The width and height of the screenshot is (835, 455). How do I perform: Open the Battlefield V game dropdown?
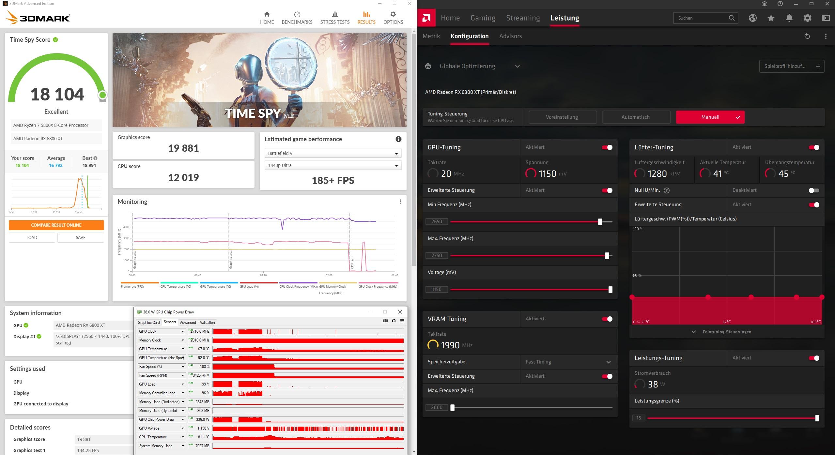tap(333, 153)
